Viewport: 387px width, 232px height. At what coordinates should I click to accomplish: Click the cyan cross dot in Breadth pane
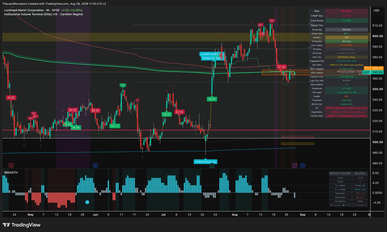87,202
